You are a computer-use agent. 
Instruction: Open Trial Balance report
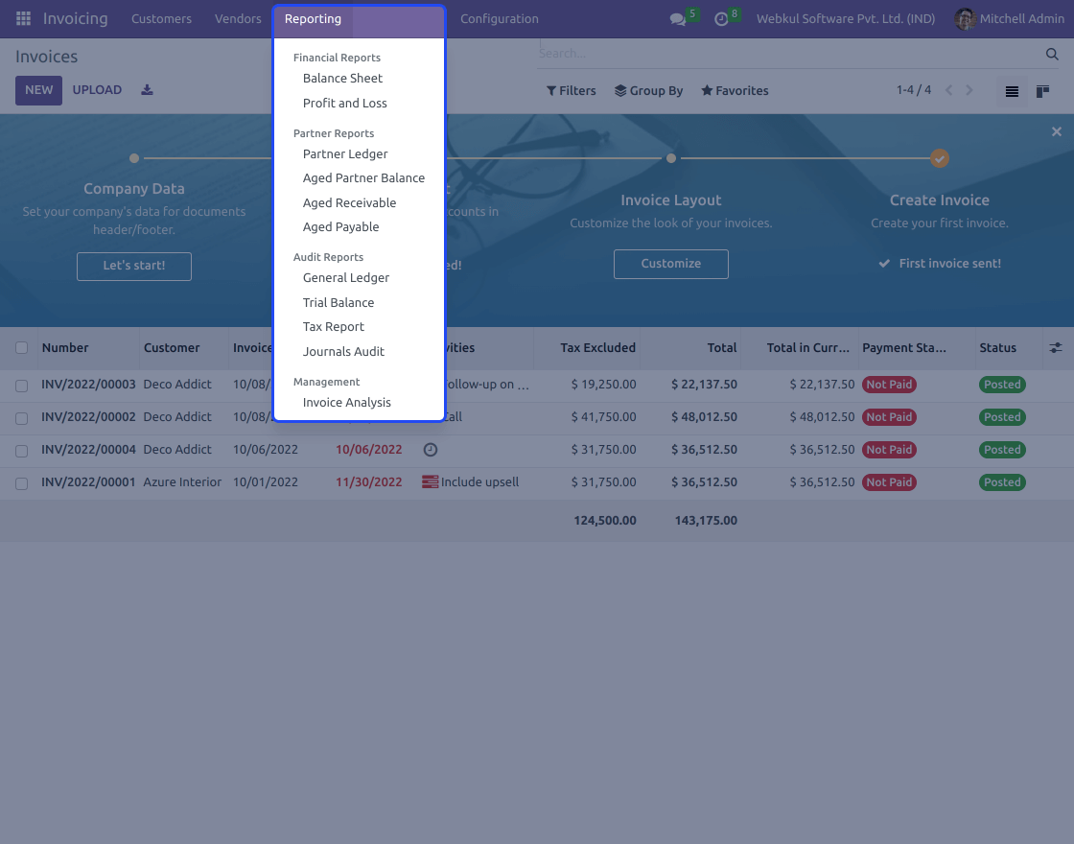coord(339,302)
